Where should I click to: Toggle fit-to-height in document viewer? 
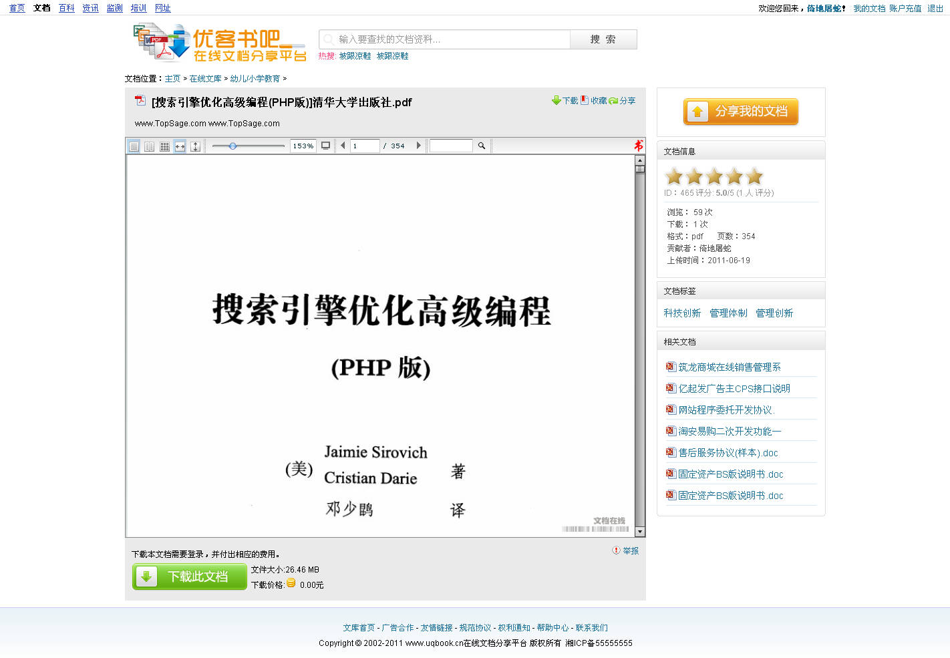pos(196,146)
